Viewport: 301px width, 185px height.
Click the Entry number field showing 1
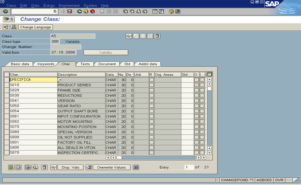[x=189, y=167]
